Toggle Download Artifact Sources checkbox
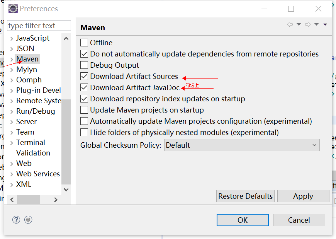Screen dimensions: 336x239 (x=84, y=76)
